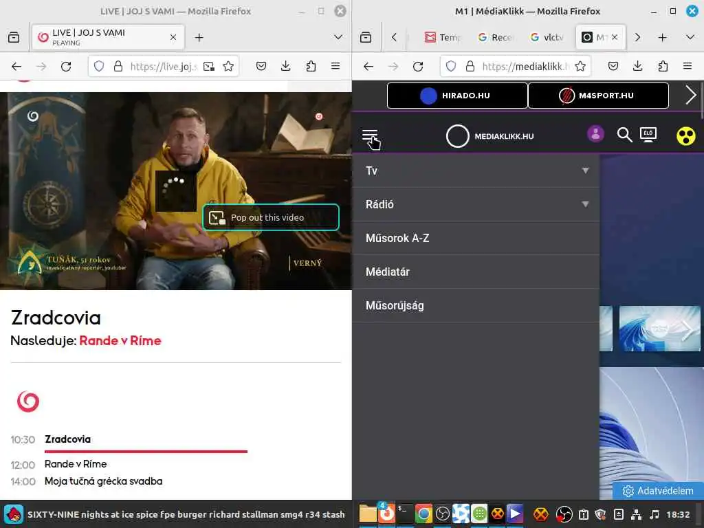This screenshot has height=528, width=704.
Task: Click the music note tray icon
Action: pos(654,514)
